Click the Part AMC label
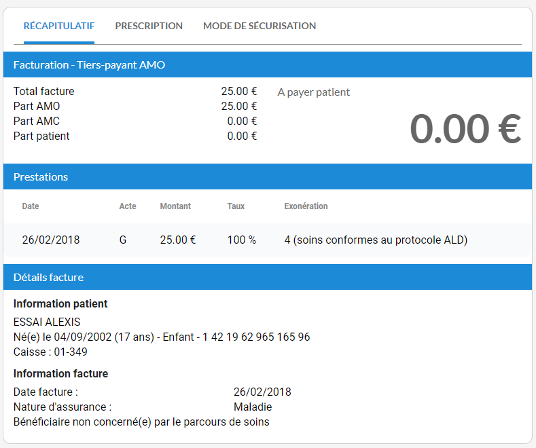The image size is (536, 448). click(x=37, y=121)
